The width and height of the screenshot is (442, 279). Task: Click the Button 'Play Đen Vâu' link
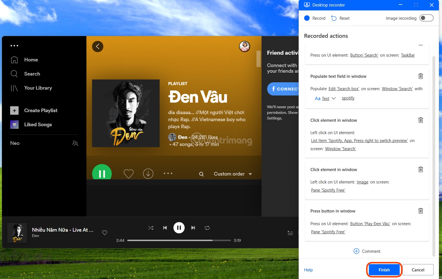(370, 224)
